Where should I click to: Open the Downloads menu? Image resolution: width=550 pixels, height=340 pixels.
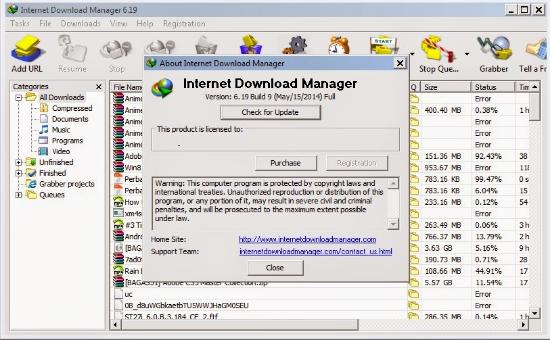(81, 24)
